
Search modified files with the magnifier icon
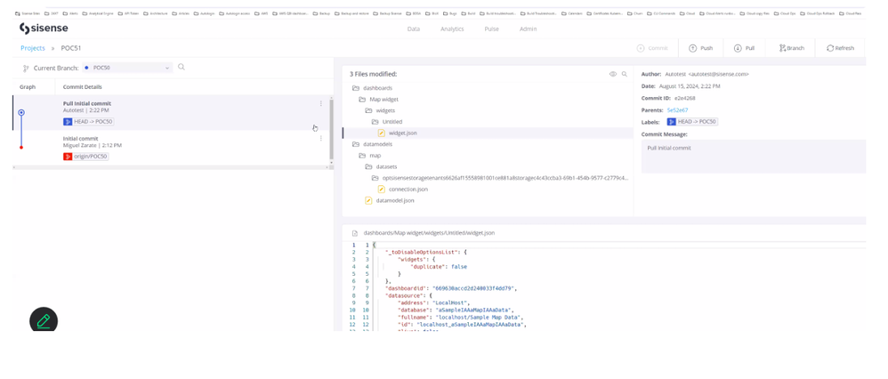coord(625,74)
